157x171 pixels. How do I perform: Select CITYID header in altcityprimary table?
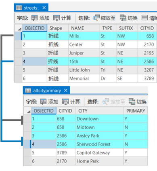click(x=66, y=111)
